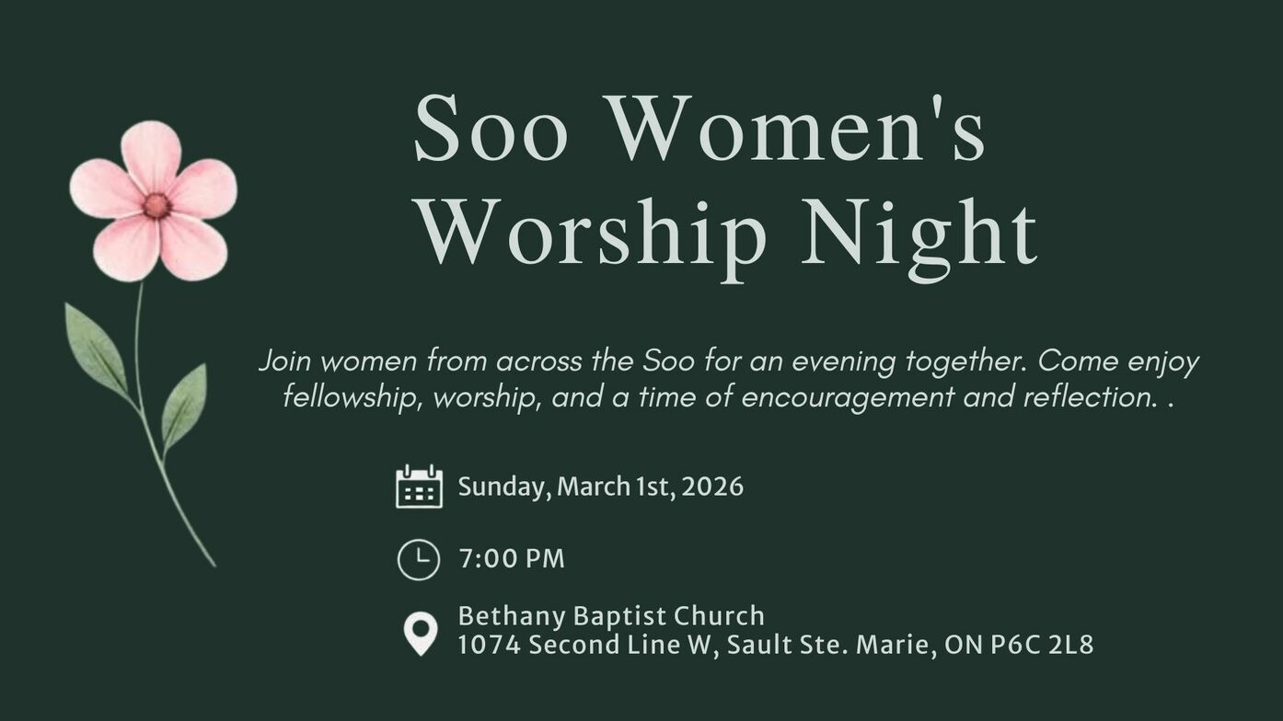Select the "Soo Women's" title line
1283x721 pixels.
tap(699, 129)
